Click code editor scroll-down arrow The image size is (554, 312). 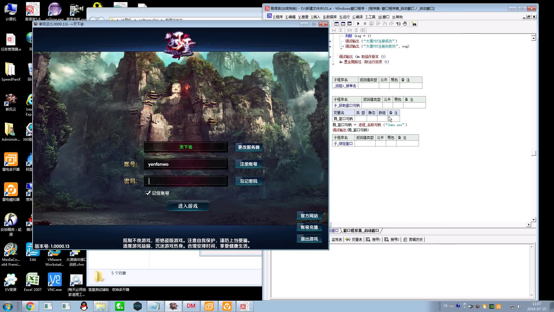pos(534,220)
